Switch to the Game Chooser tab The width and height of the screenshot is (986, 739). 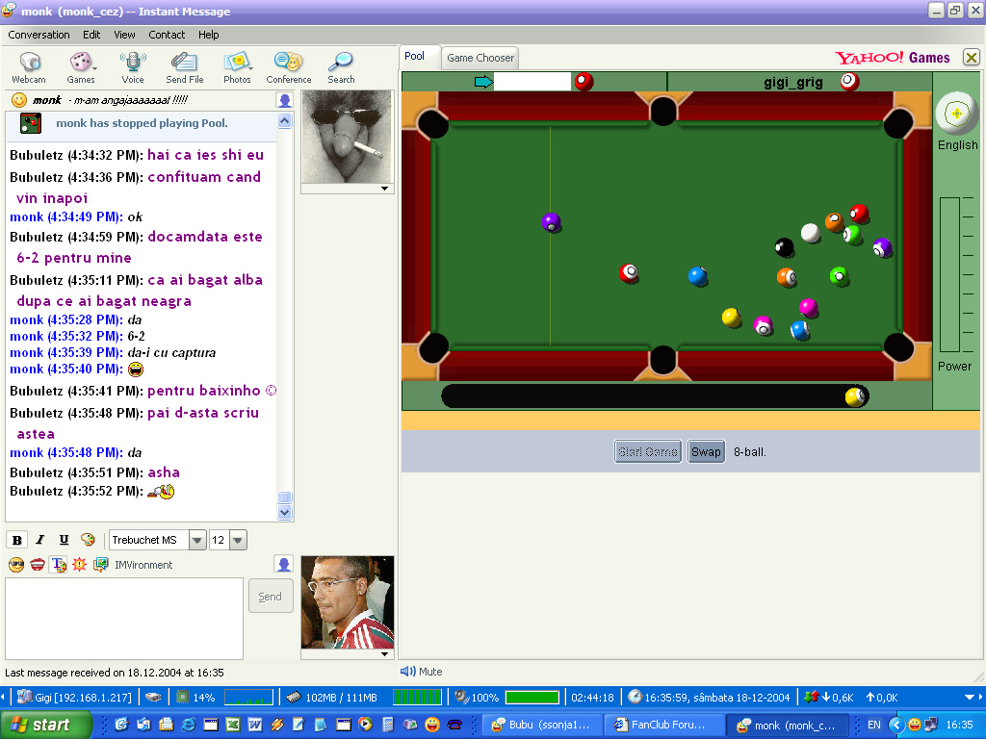pyautogui.click(x=480, y=58)
